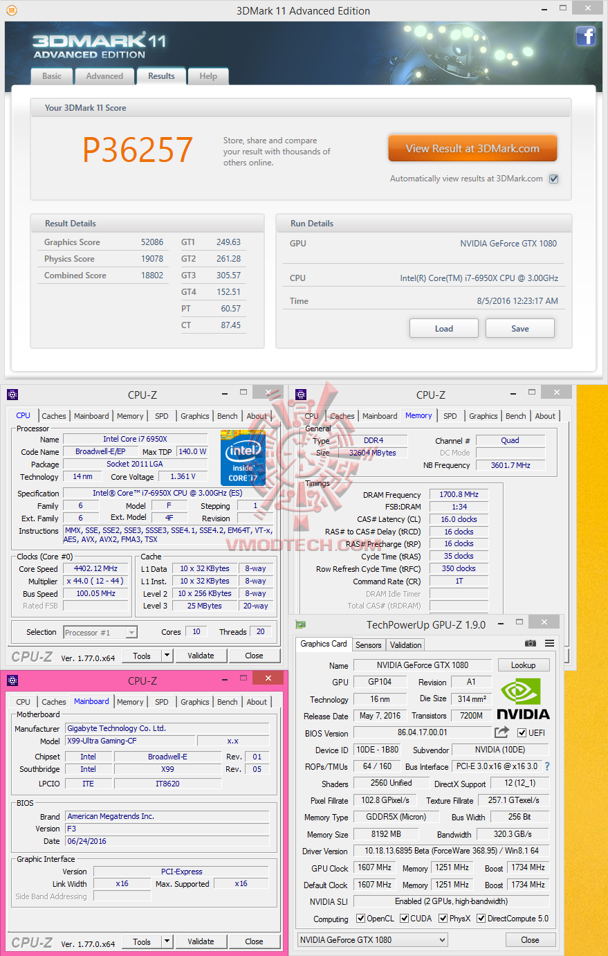Click GPU-Z BIOS Version field 86.04.17.00.01
608x956 pixels.
click(x=423, y=732)
